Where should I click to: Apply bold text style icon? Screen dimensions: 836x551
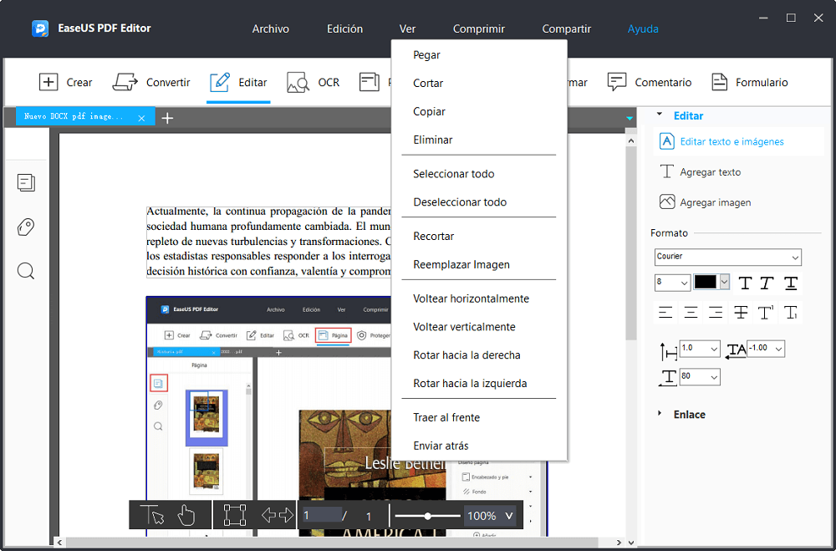(745, 283)
